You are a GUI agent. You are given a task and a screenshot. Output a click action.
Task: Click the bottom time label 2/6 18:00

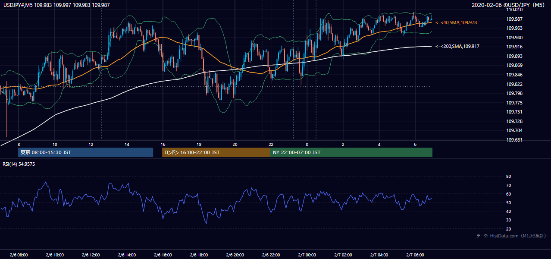[x=199, y=255]
